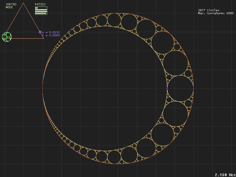Click the SORTED MODE label
Viewport: 236px width, 177px height.
click(11, 5)
